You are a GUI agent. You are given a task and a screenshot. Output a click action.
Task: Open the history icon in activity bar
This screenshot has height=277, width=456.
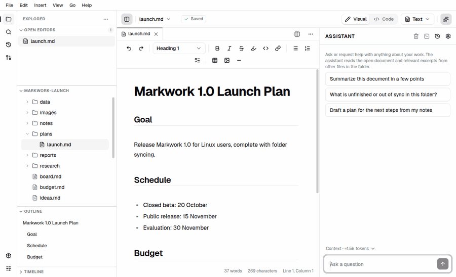(x=9, y=44)
